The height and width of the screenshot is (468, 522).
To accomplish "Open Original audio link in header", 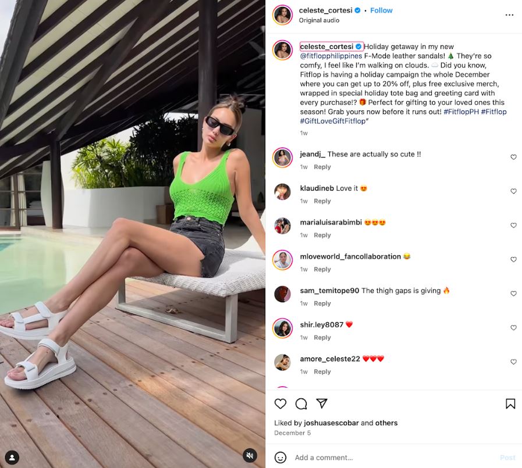I will (x=319, y=20).
